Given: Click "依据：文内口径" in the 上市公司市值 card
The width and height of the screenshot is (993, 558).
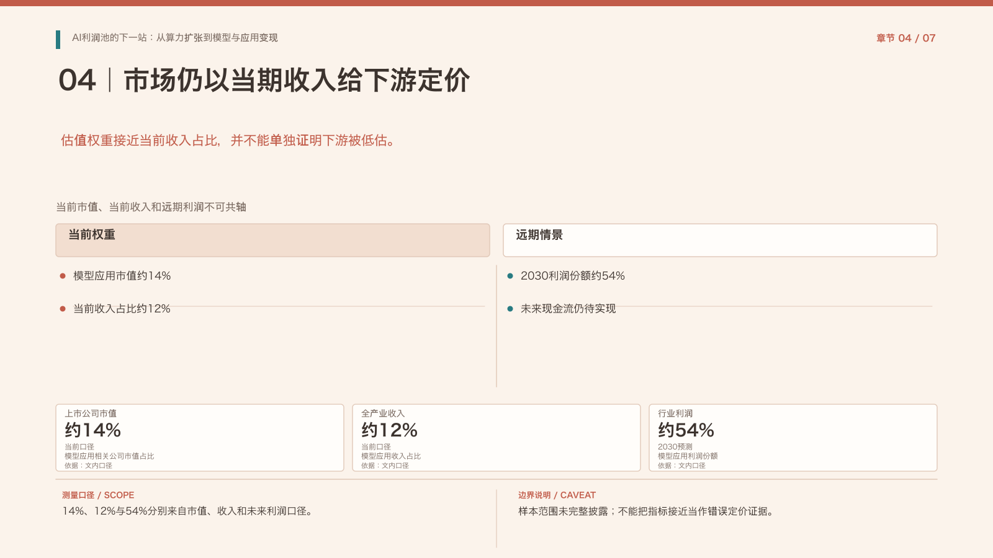Looking at the screenshot, I should [88, 466].
